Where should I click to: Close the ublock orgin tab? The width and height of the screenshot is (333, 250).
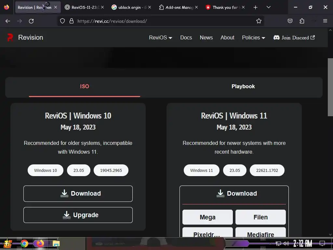(150, 7)
